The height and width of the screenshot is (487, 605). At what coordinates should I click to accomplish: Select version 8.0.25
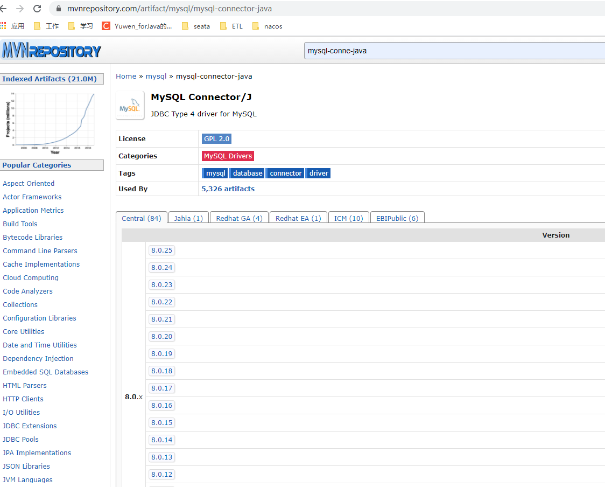point(161,250)
